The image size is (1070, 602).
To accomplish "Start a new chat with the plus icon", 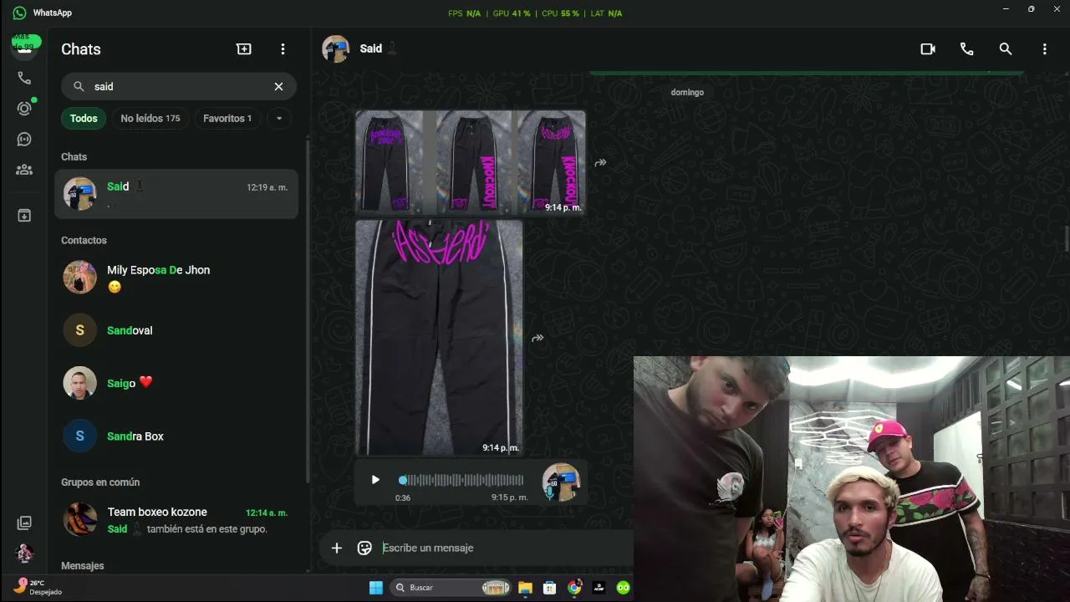I will coord(244,49).
